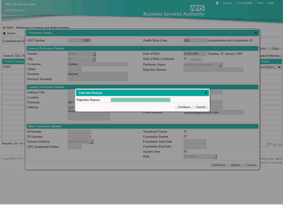Toggle Foundation Dentist checkbox
283x205 pixels.
pos(186,136)
